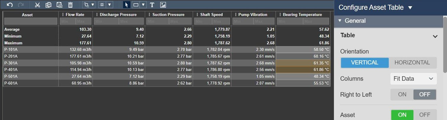Click the Average summary row label
Screen dimensions: 447x120
pyautogui.click(x=12, y=29)
